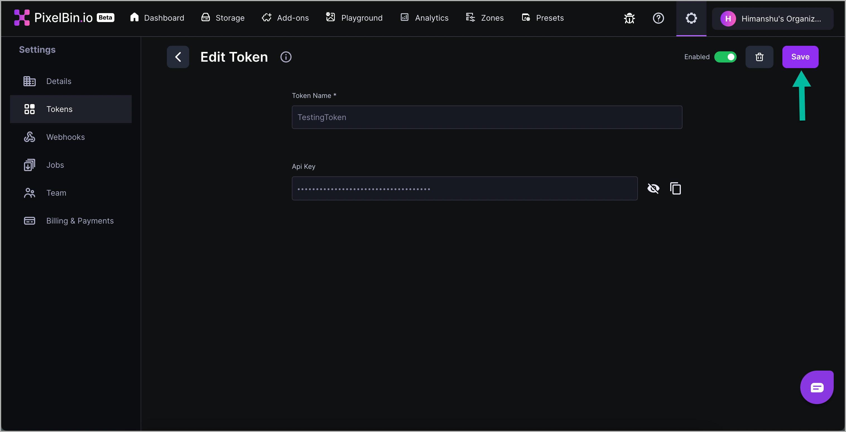
Task: Open the Presets nav item
Action: point(542,18)
